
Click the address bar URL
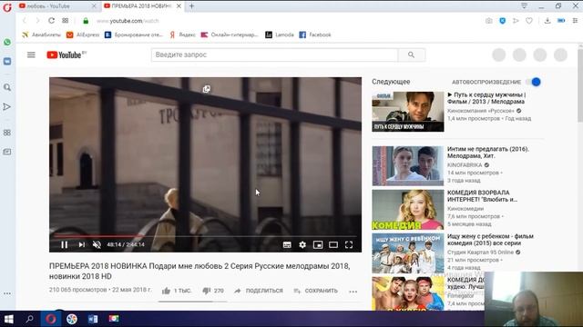click(x=128, y=21)
